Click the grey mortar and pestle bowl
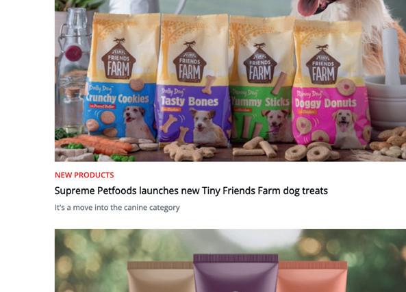The height and width of the screenshot is (292, 406). (x=386, y=101)
